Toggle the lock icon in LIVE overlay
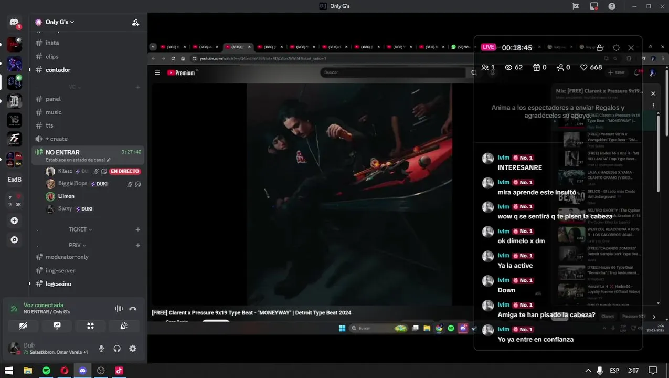This screenshot has width=669, height=378. (x=600, y=47)
